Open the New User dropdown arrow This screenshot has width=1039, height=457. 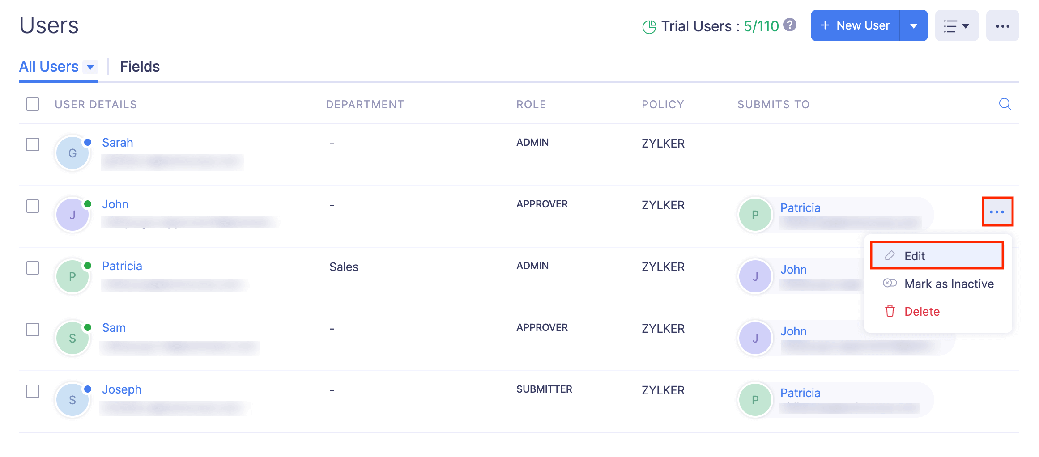pyautogui.click(x=914, y=25)
